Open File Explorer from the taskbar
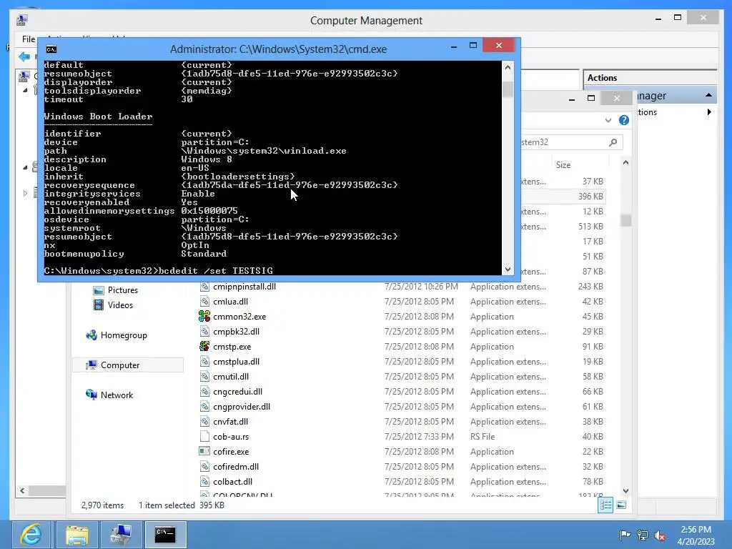Screen dimensions: 732x549 coord(76,535)
